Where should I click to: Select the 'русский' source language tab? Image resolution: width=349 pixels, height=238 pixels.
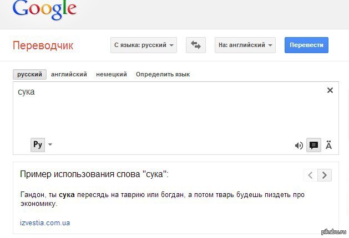(x=29, y=74)
